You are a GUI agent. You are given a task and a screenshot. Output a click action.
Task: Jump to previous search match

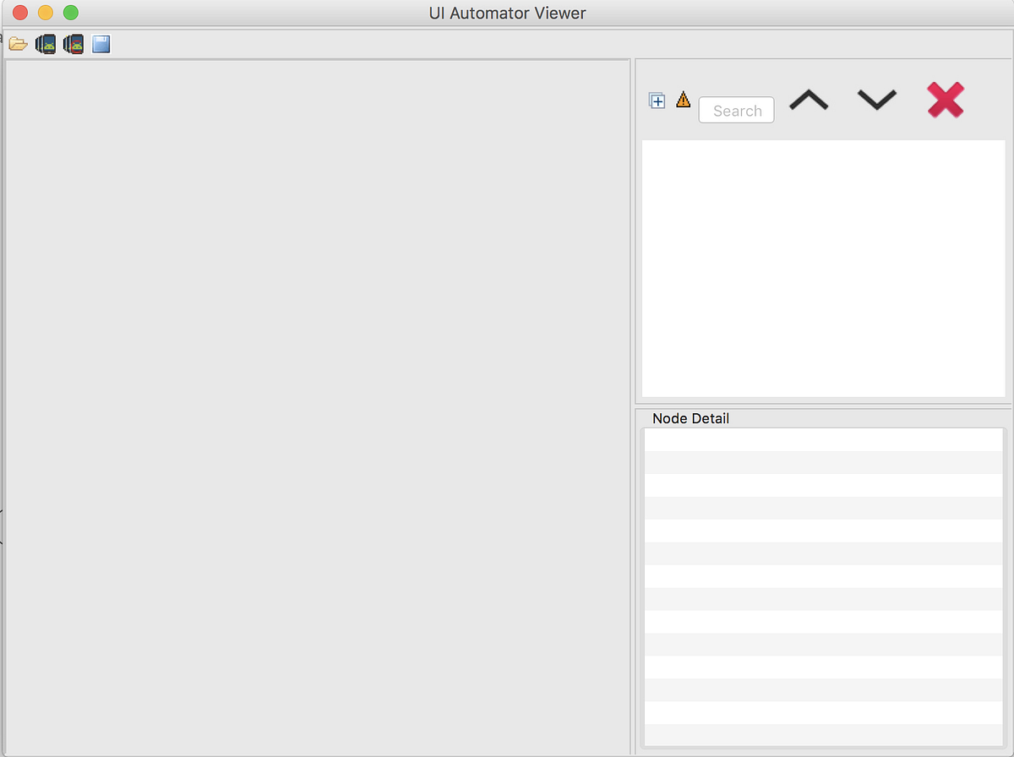(x=809, y=100)
